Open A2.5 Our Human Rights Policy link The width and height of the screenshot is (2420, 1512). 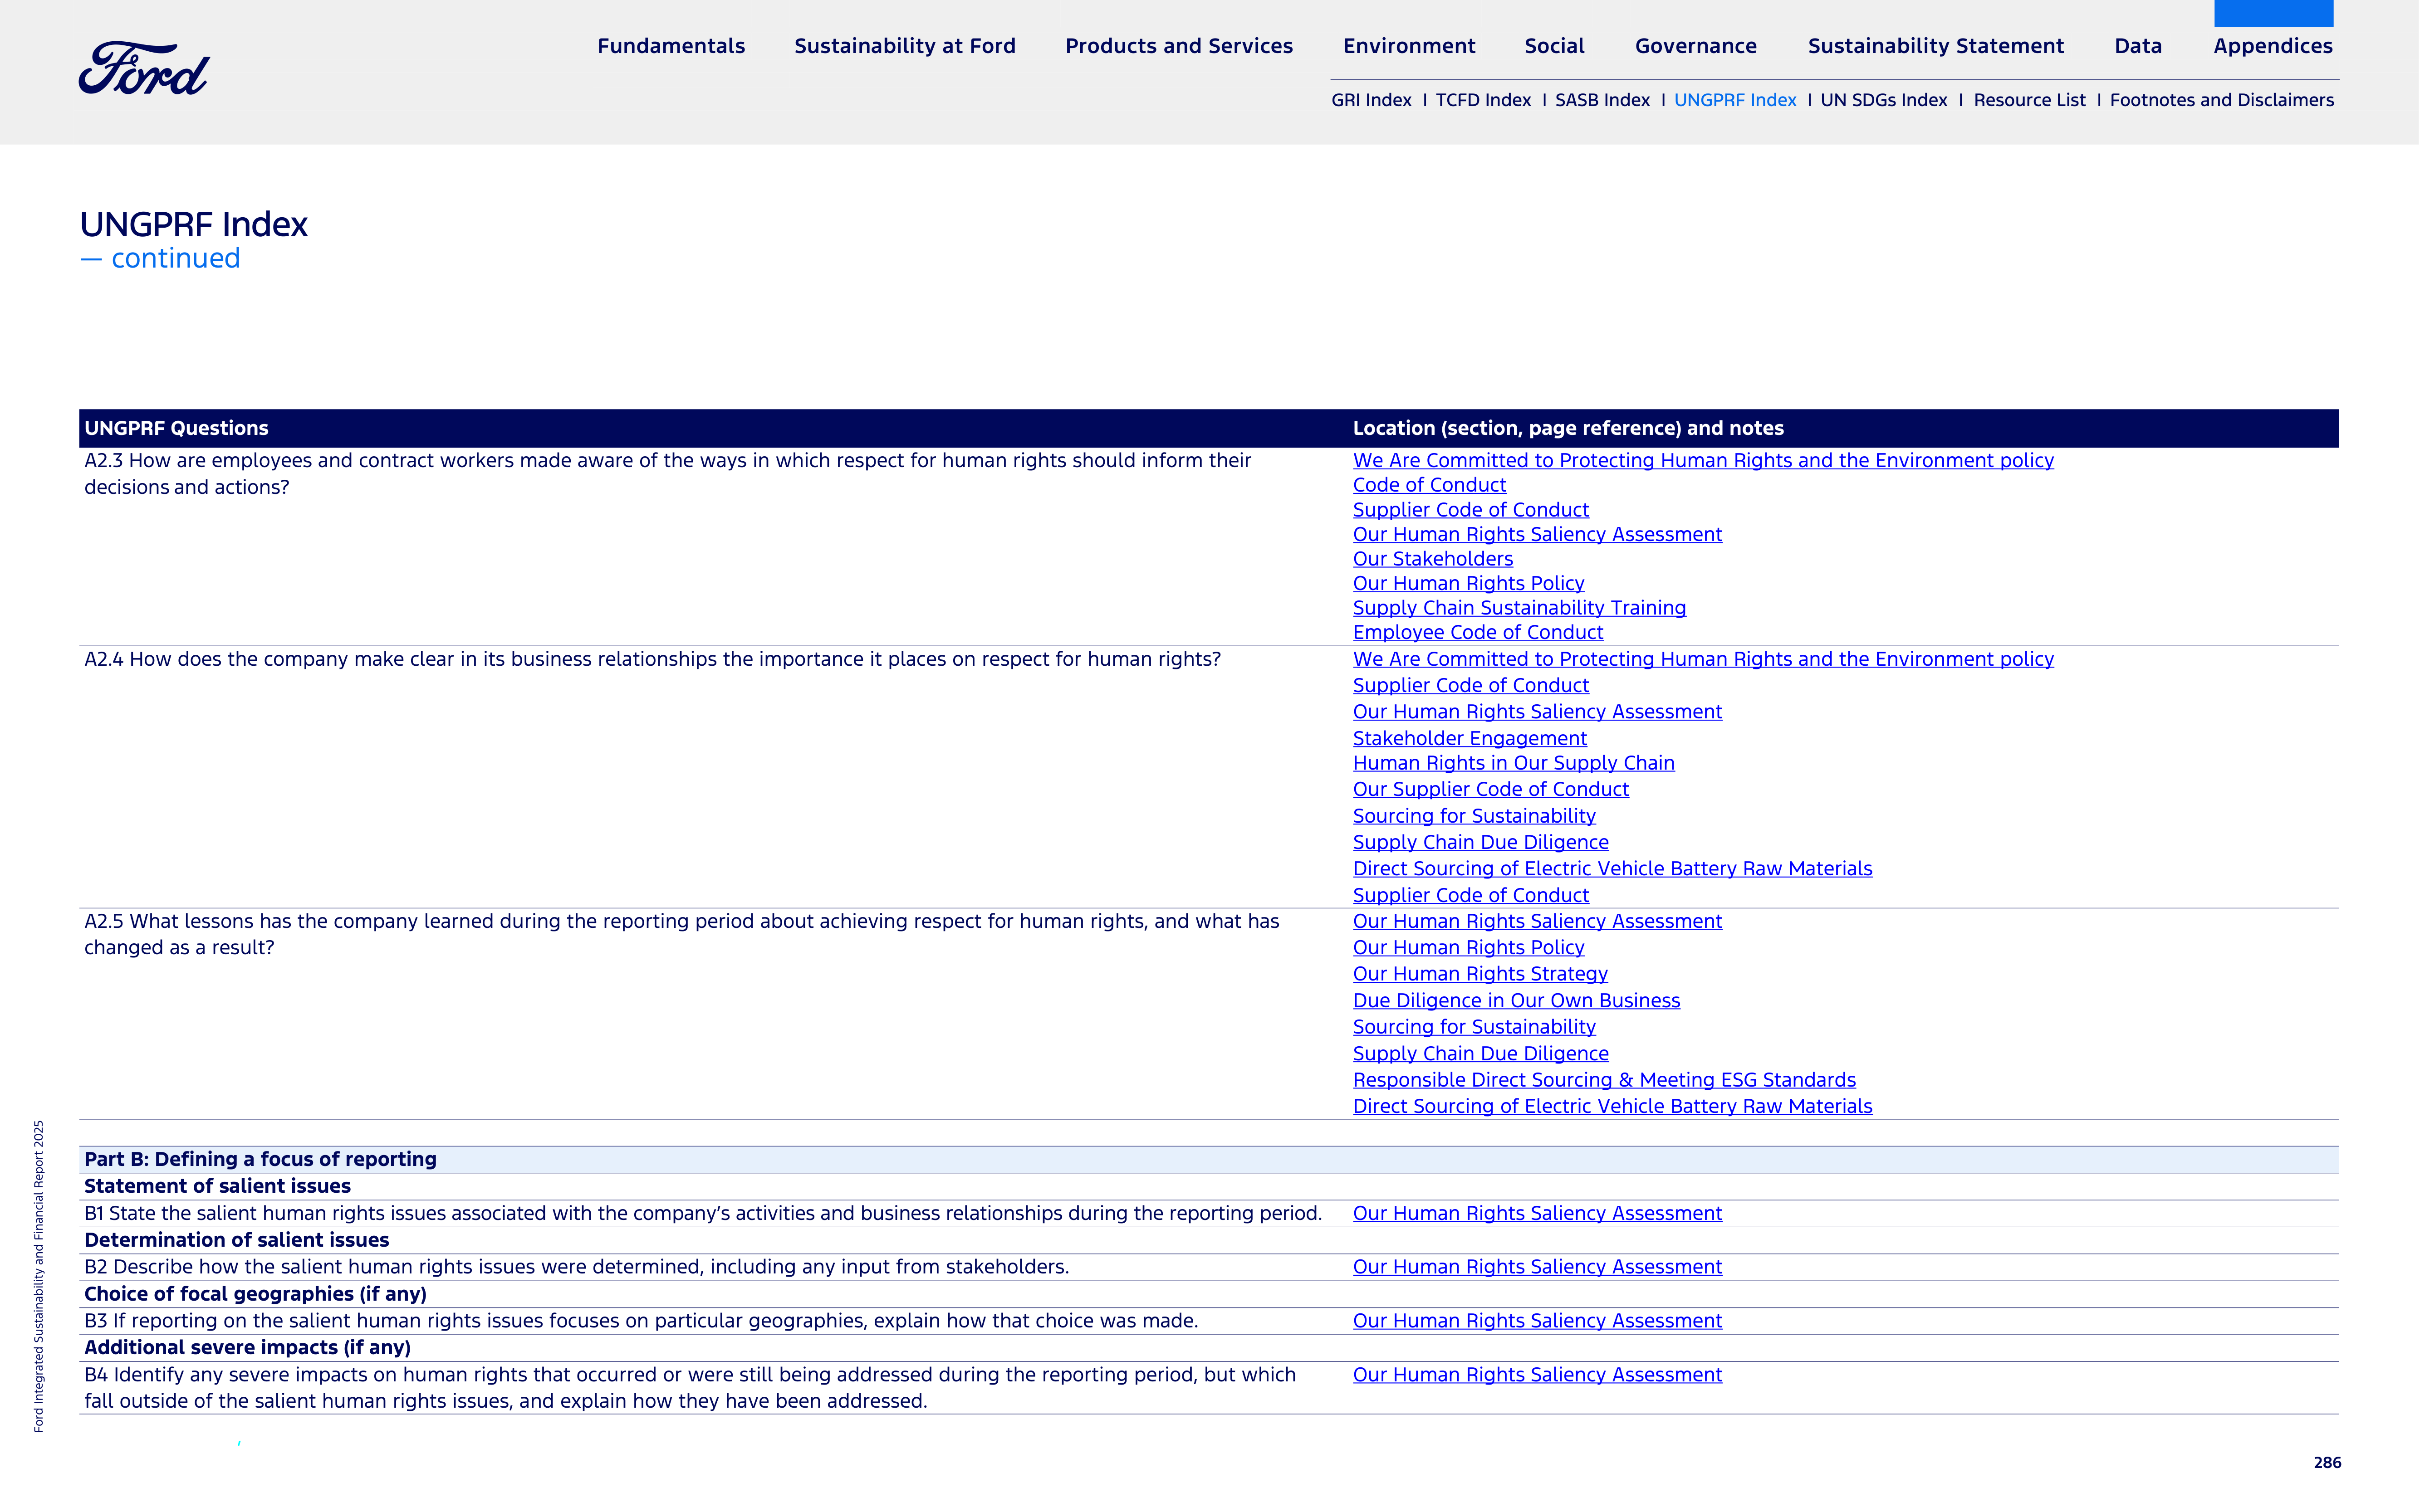click(1469, 947)
